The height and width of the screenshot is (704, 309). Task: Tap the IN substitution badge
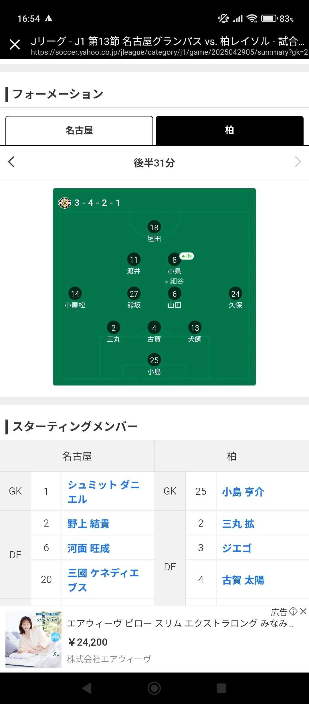[187, 256]
